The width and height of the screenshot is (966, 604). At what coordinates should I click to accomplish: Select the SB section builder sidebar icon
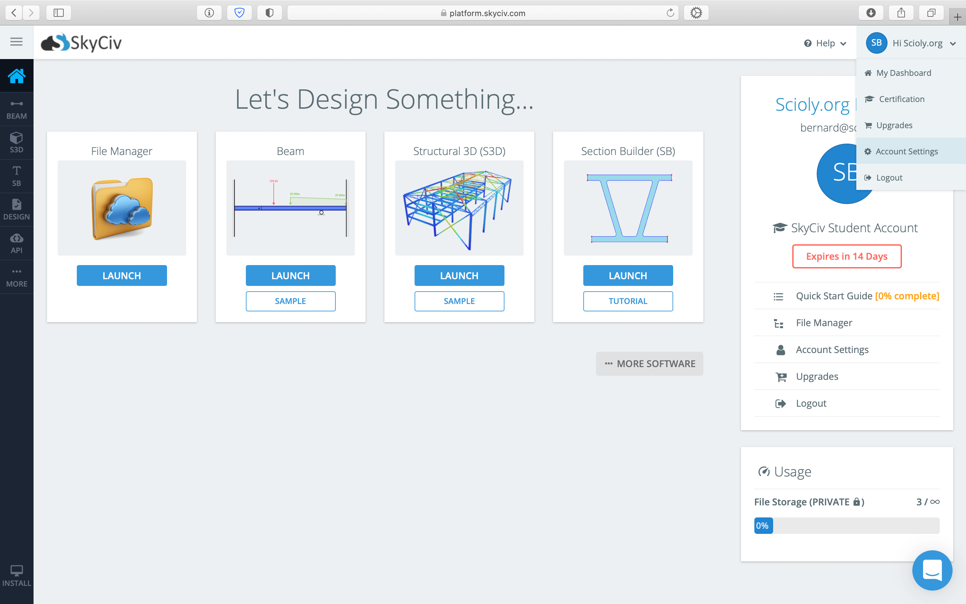tap(16, 176)
